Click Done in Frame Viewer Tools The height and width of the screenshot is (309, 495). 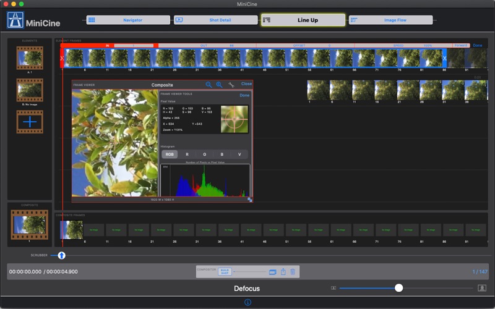244,95
